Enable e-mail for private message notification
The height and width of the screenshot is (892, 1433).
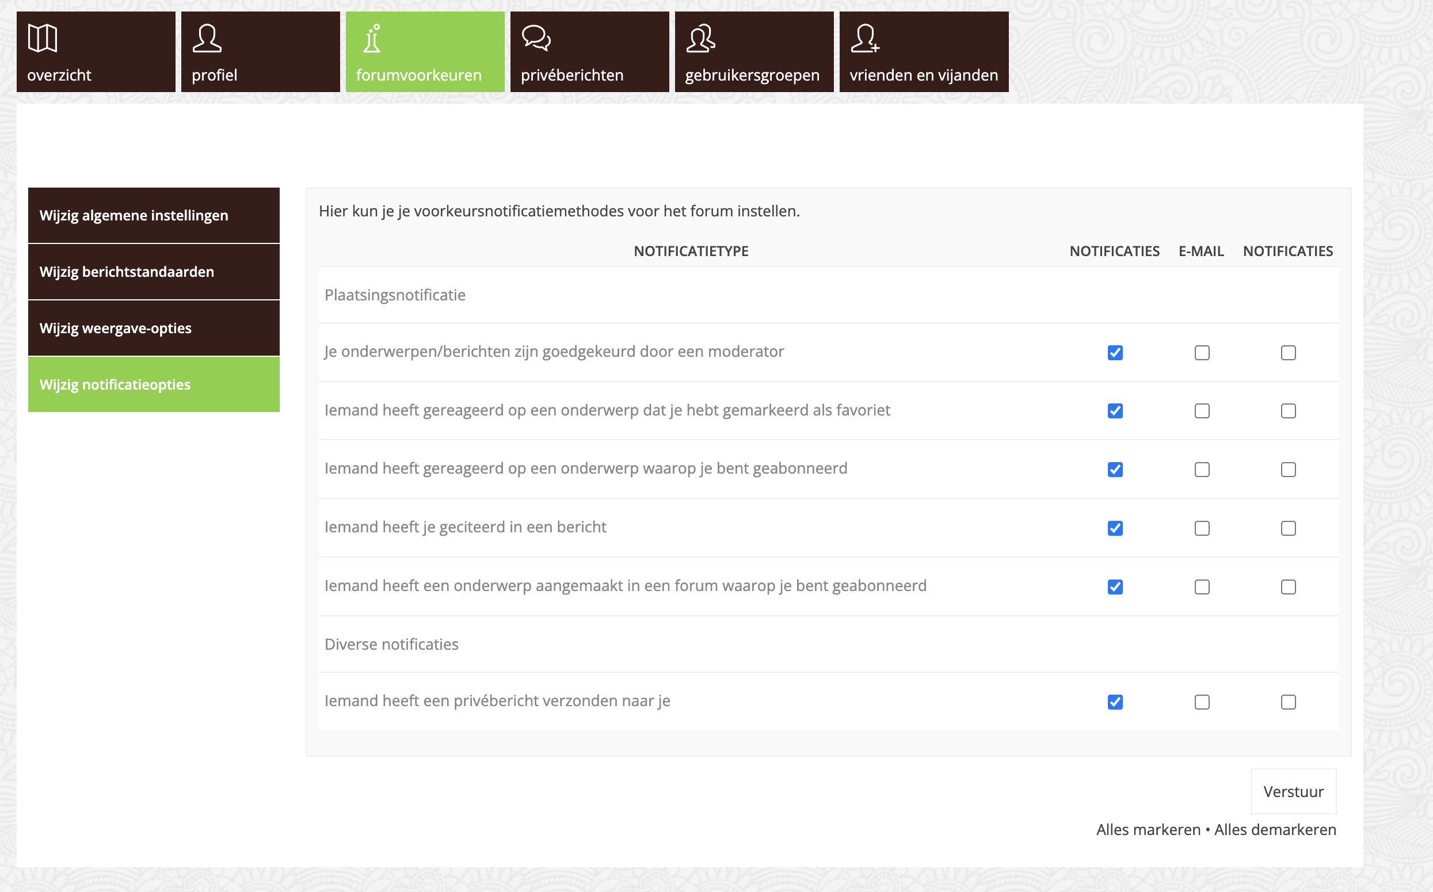(x=1202, y=702)
